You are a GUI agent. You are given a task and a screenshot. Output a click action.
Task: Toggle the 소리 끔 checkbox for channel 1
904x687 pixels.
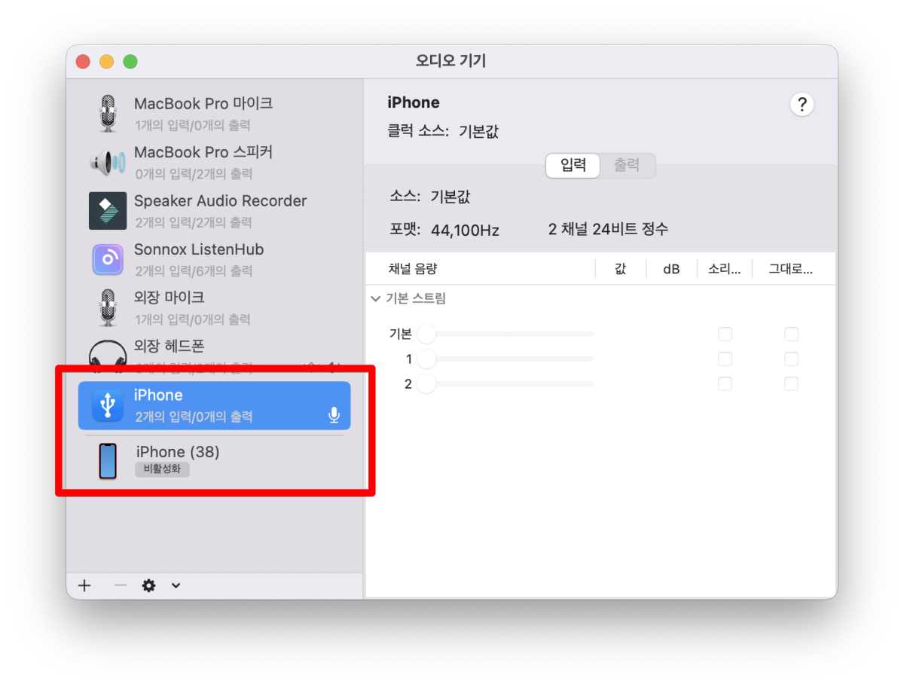(725, 359)
